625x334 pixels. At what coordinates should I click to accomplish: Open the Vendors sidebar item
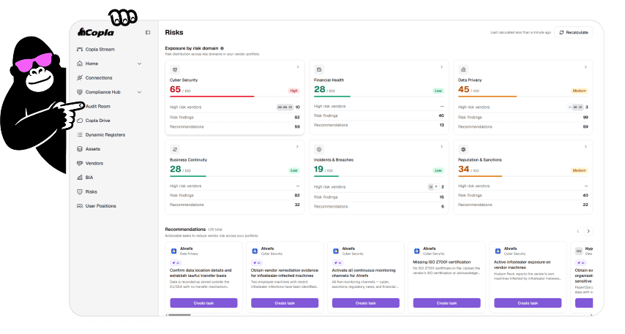pyautogui.click(x=90, y=163)
